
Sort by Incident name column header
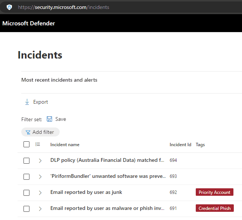click(65, 145)
